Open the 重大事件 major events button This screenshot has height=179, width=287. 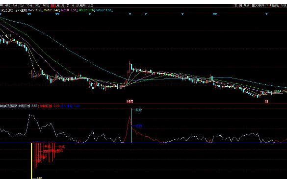coord(258,5)
